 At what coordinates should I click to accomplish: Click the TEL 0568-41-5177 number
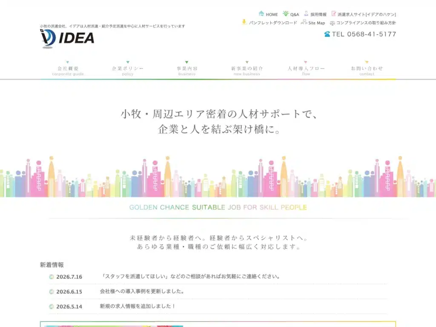point(364,34)
